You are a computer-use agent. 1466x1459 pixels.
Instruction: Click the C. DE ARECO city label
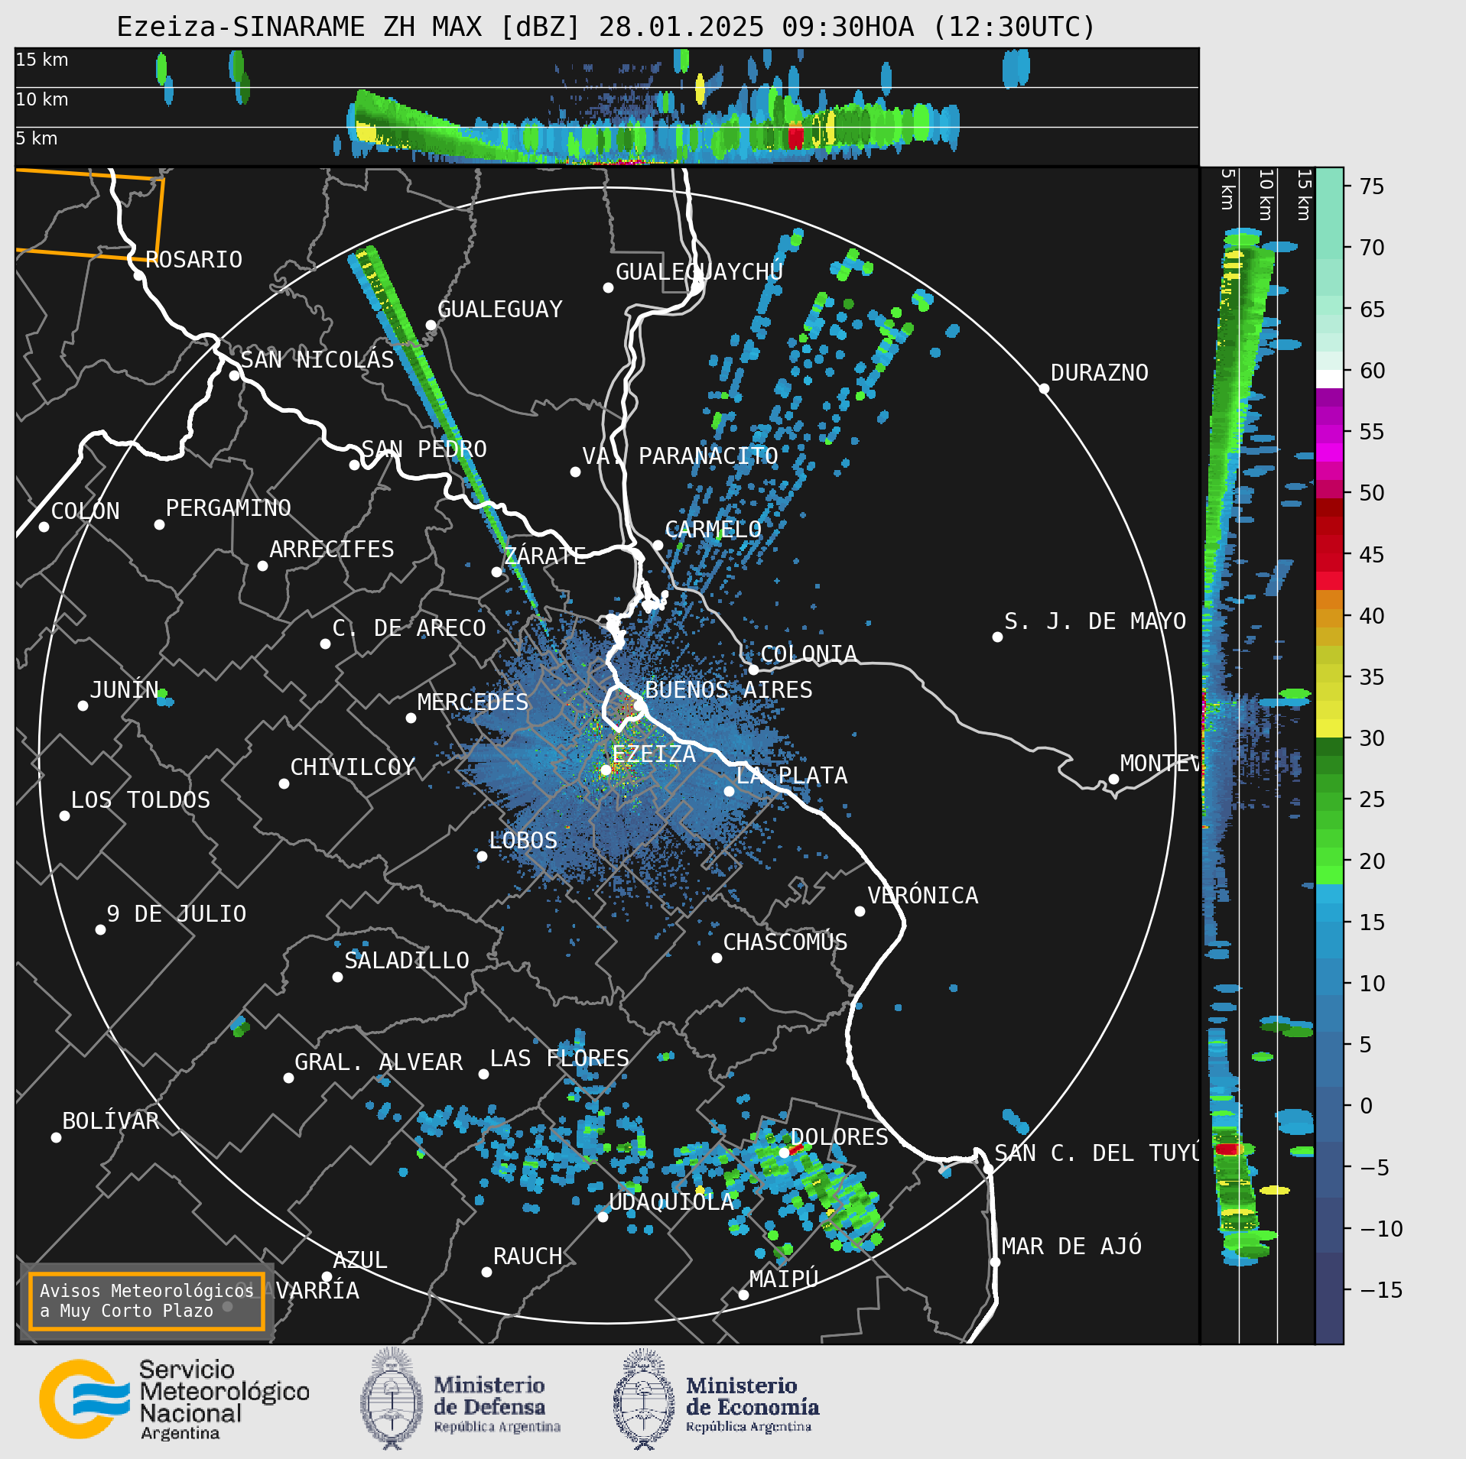[409, 628]
